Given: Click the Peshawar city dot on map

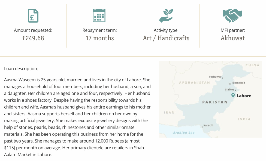Looking at the screenshot, I should [223, 78].
